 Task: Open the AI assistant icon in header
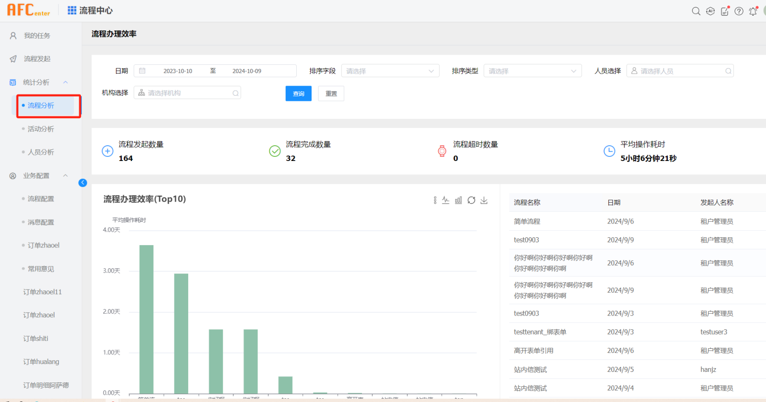[711, 11]
